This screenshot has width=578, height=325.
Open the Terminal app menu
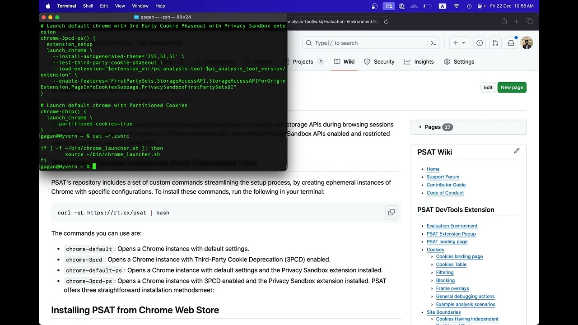coord(67,6)
